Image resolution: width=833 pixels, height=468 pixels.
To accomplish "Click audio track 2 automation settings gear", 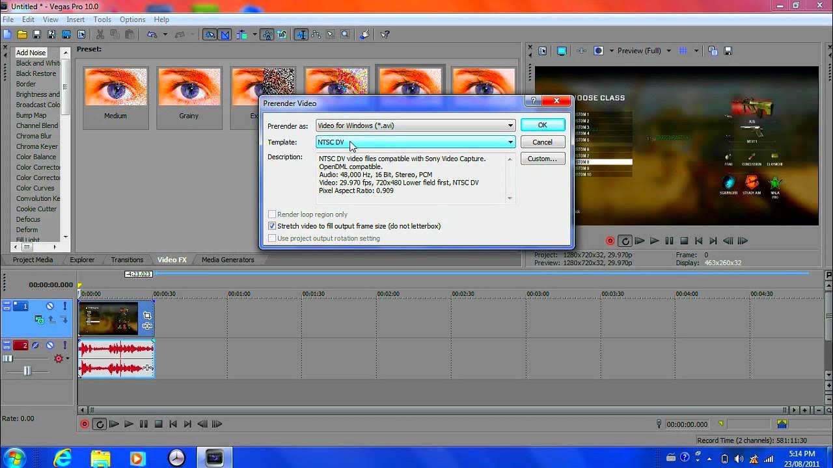I will (59, 359).
